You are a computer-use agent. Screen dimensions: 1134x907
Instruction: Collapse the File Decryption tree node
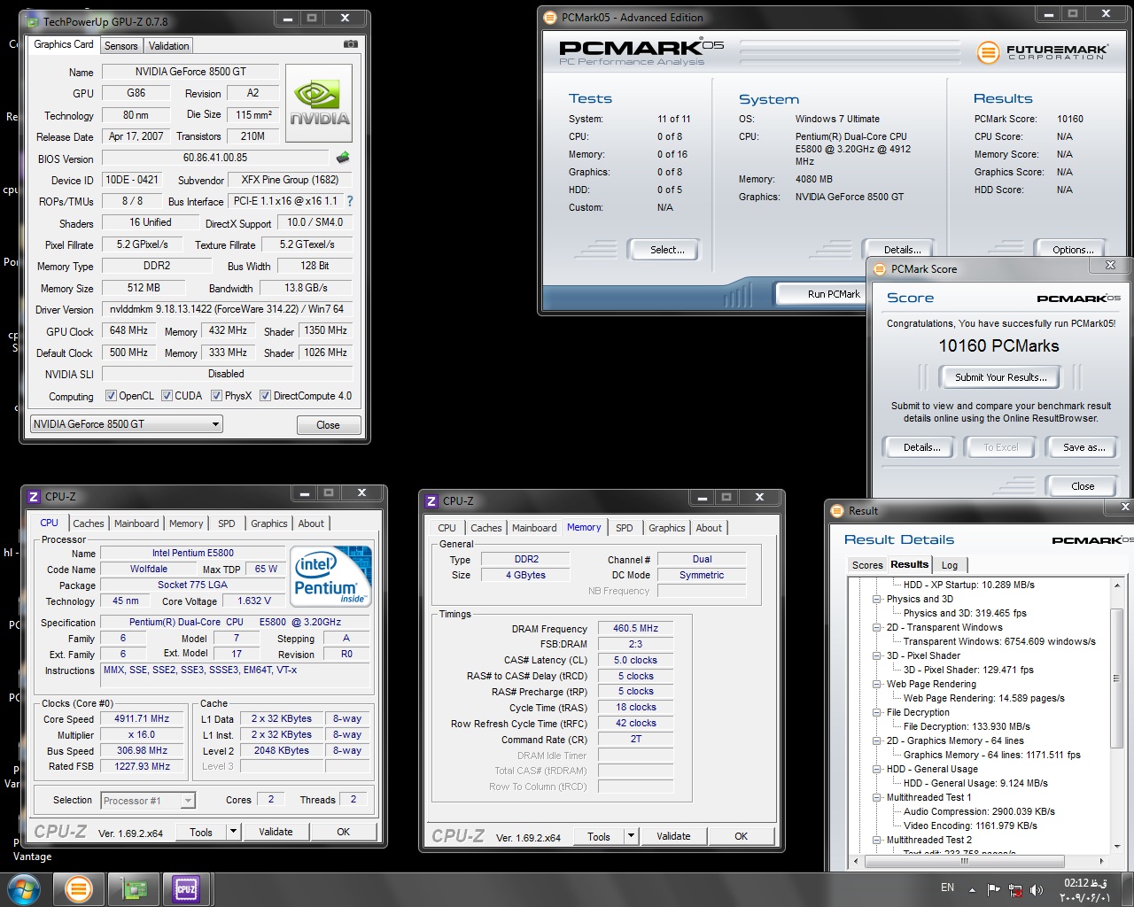(x=877, y=712)
